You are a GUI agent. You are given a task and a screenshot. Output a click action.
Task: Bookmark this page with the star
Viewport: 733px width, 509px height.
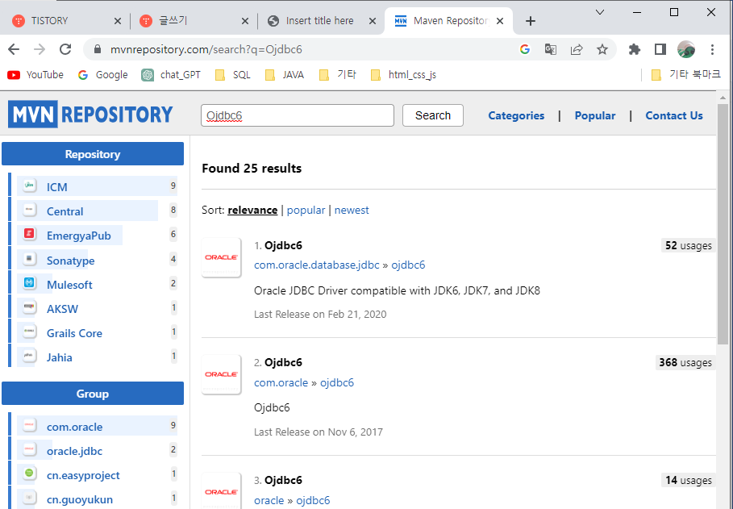tap(602, 49)
